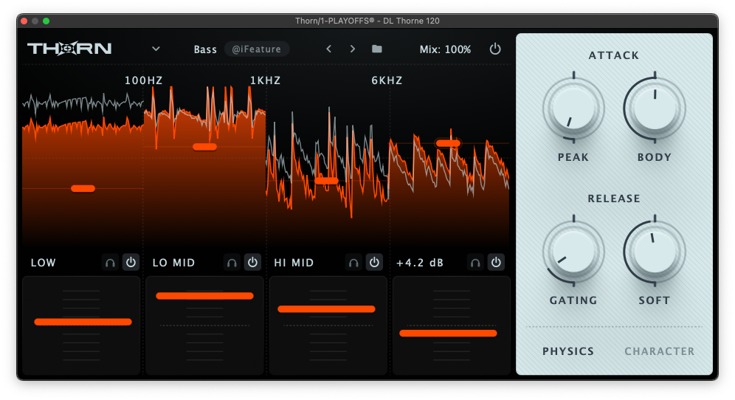Click the THORN logo

69,48
